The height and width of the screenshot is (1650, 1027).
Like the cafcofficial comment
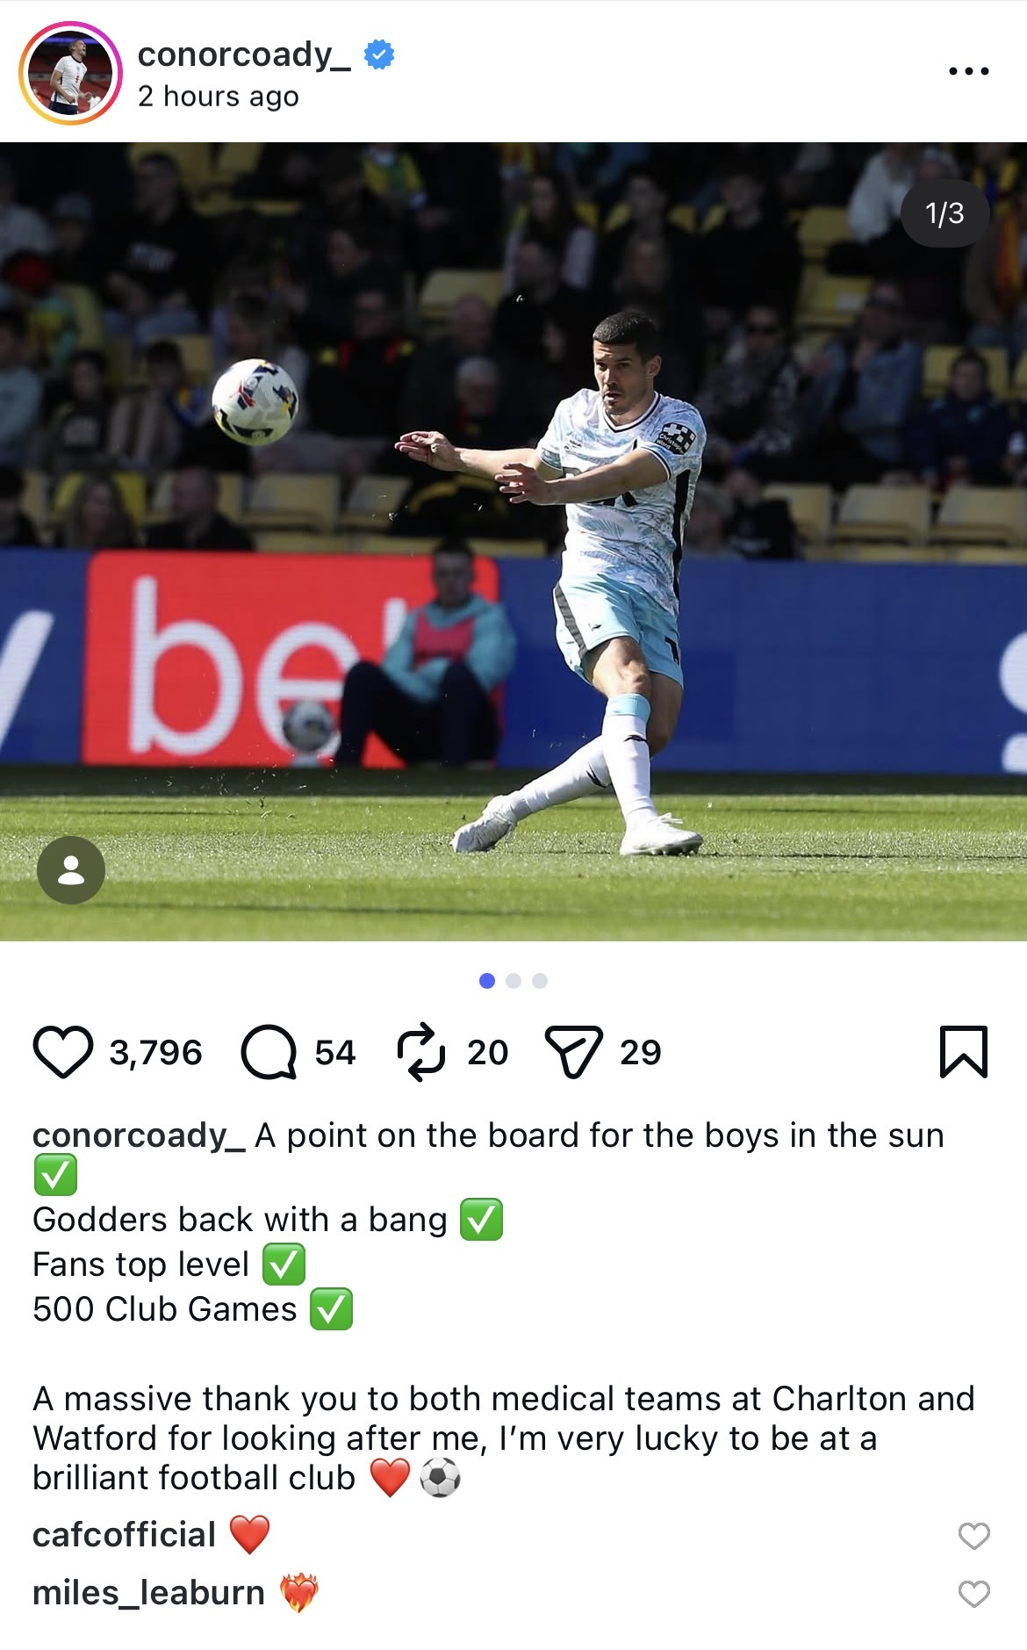[x=973, y=1536]
